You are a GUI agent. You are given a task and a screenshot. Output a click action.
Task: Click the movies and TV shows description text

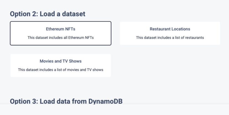(61, 70)
